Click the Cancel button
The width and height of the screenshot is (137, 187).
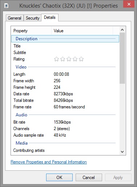[89, 178]
